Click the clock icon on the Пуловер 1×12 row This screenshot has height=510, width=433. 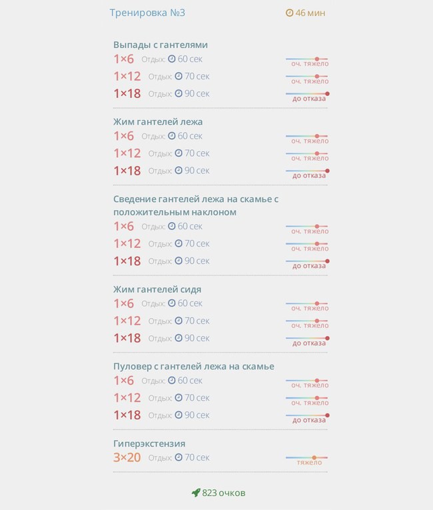tap(179, 397)
